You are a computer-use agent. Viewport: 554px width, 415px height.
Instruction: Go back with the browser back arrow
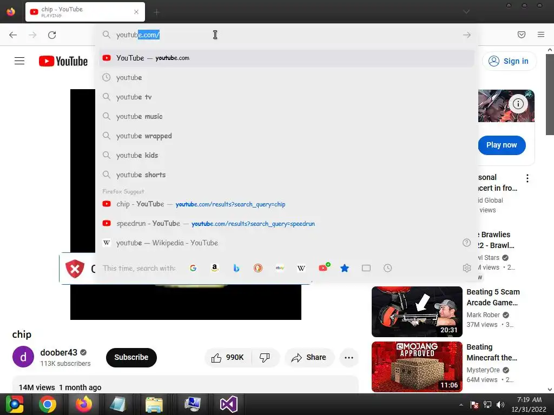(13, 35)
